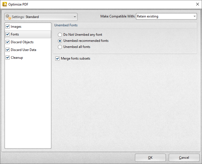Select Do Not Unembed any font
Screen dimensions: 202x164
point(60,35)
